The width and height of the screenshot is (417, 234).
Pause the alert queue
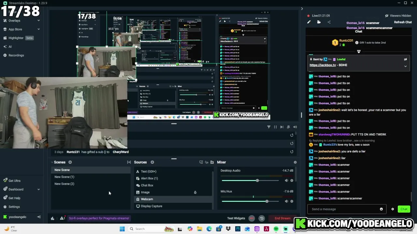pos(275,127)
